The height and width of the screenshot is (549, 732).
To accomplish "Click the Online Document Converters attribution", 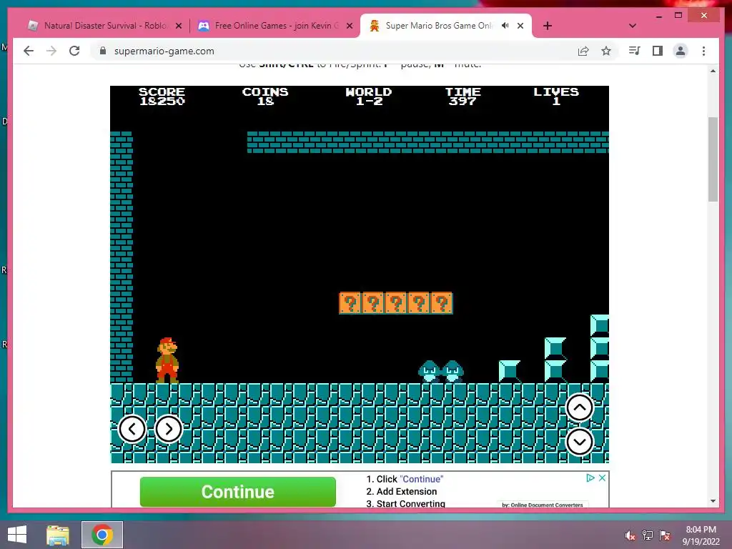I will pyautogui.click(x=543, y=505).
